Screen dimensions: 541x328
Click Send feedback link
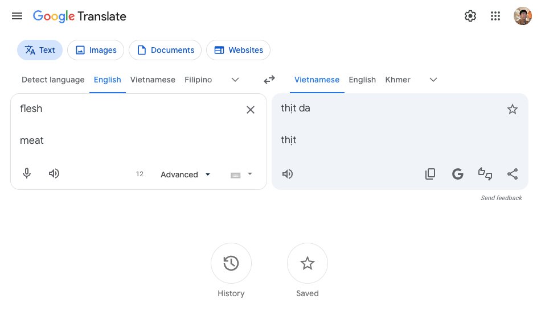[501, 198]
